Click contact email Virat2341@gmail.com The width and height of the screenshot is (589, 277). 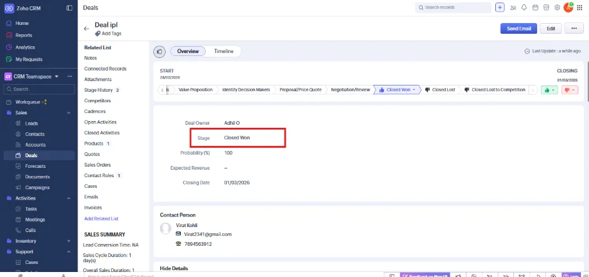[208, 235]
